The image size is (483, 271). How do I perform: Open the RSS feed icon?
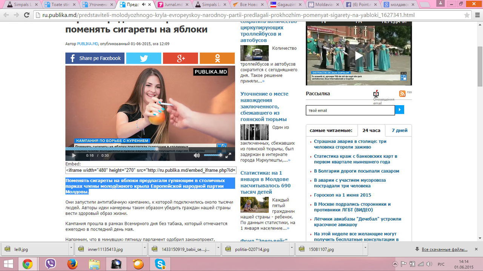pyautogui.click(x=402, y=93)
